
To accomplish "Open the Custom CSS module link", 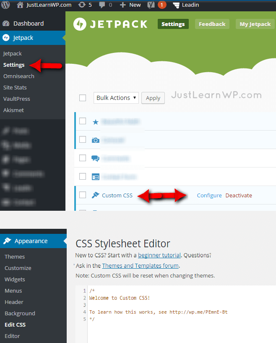I will click(x=117, y=195).
